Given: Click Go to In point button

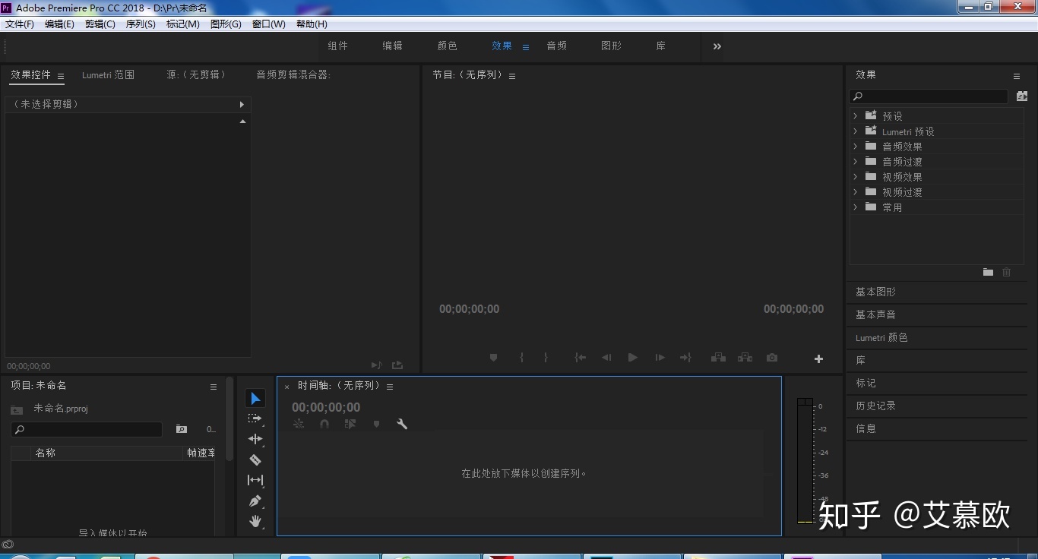Looking at the screenshot, I should [581, 358].
